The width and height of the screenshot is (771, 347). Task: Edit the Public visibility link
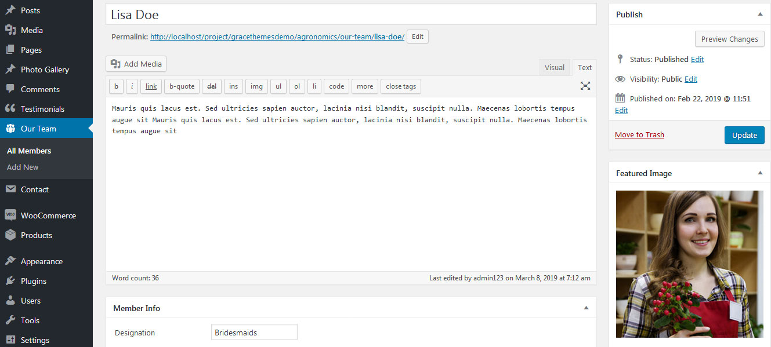click(x=691, y=79)
